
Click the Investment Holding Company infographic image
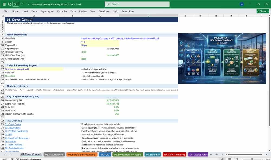pos(222,58)
